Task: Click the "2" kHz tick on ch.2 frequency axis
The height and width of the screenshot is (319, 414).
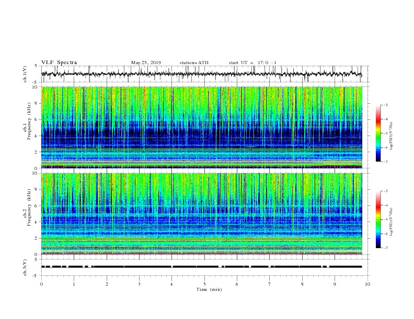Action: tap(36, 238)
